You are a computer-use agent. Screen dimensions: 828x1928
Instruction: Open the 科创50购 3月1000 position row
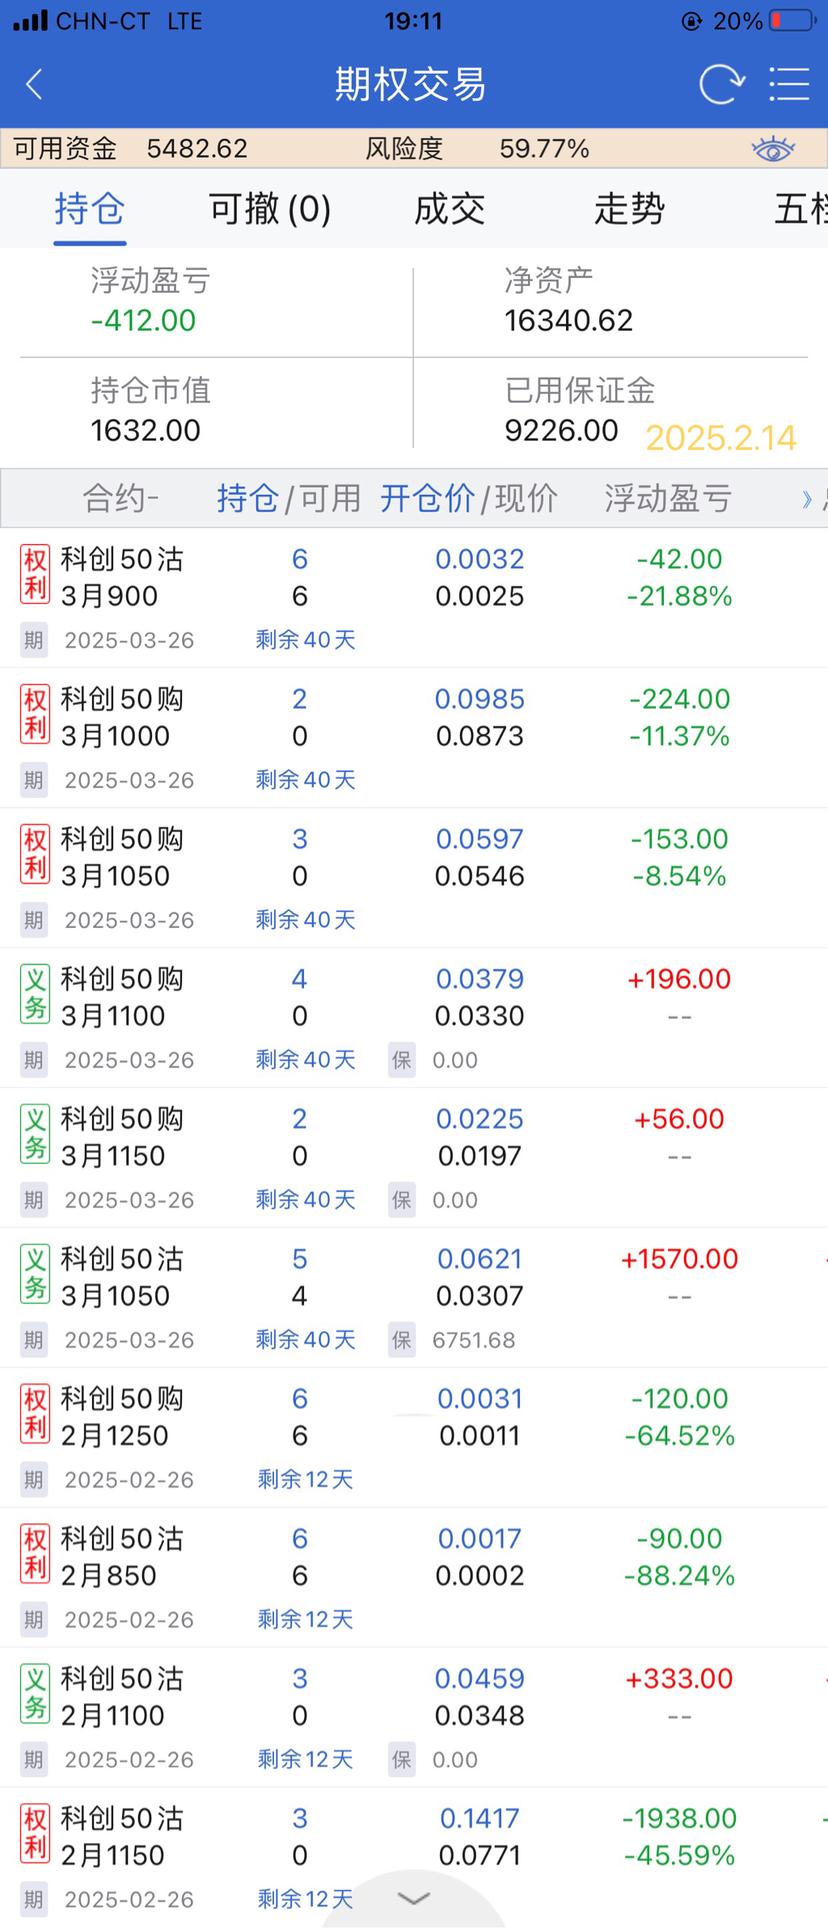click(404, 718)
